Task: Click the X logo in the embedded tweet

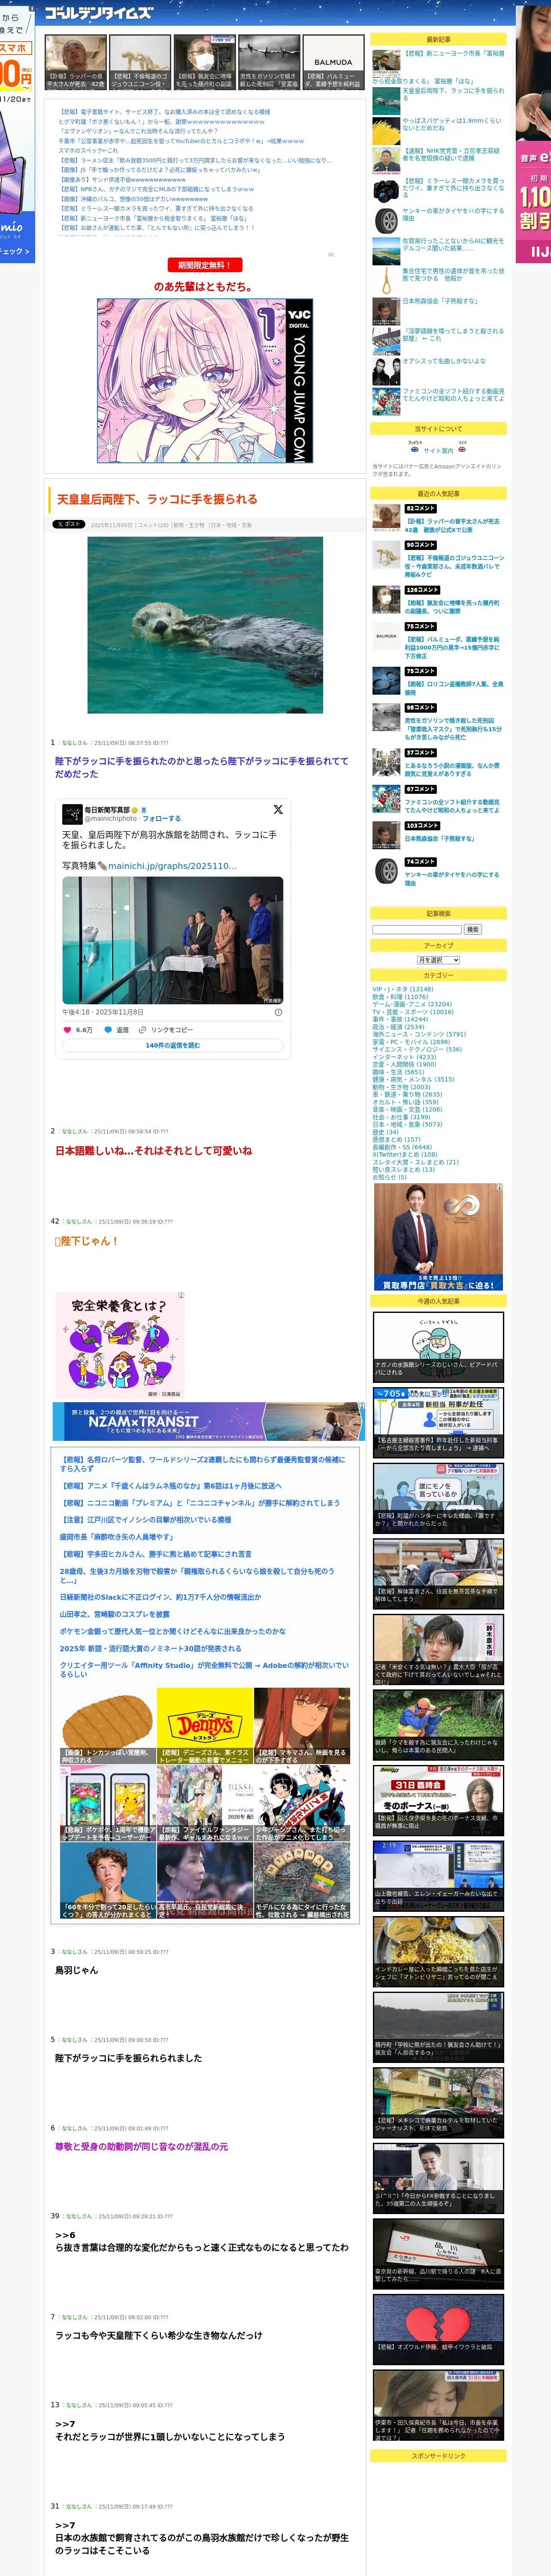Action: [278, 810]
